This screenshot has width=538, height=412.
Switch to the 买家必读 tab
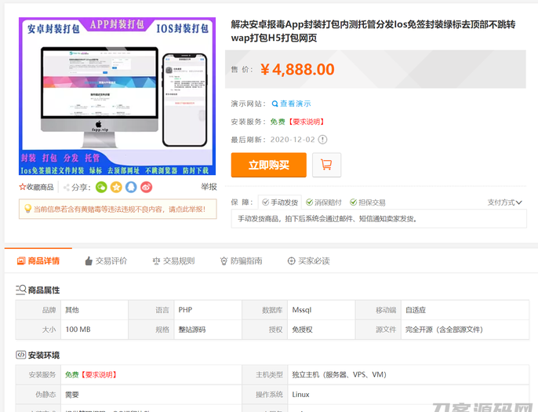308,261
